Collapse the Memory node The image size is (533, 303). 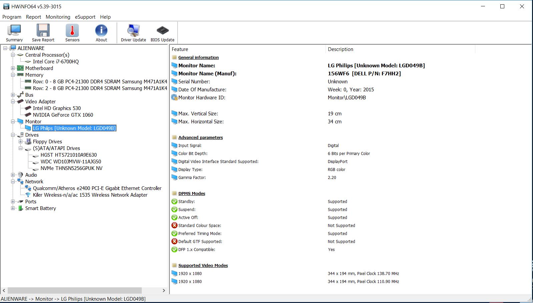(x=13, y=75)
